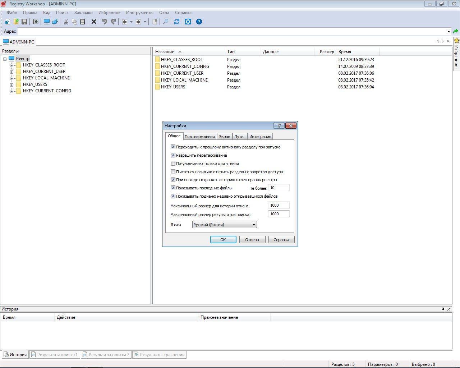This screenshot has width=460, height=368.
Task: Click the Delete X icon
Action: point(93,22)
